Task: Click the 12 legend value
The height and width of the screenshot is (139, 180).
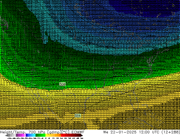Action: (53, 138)
